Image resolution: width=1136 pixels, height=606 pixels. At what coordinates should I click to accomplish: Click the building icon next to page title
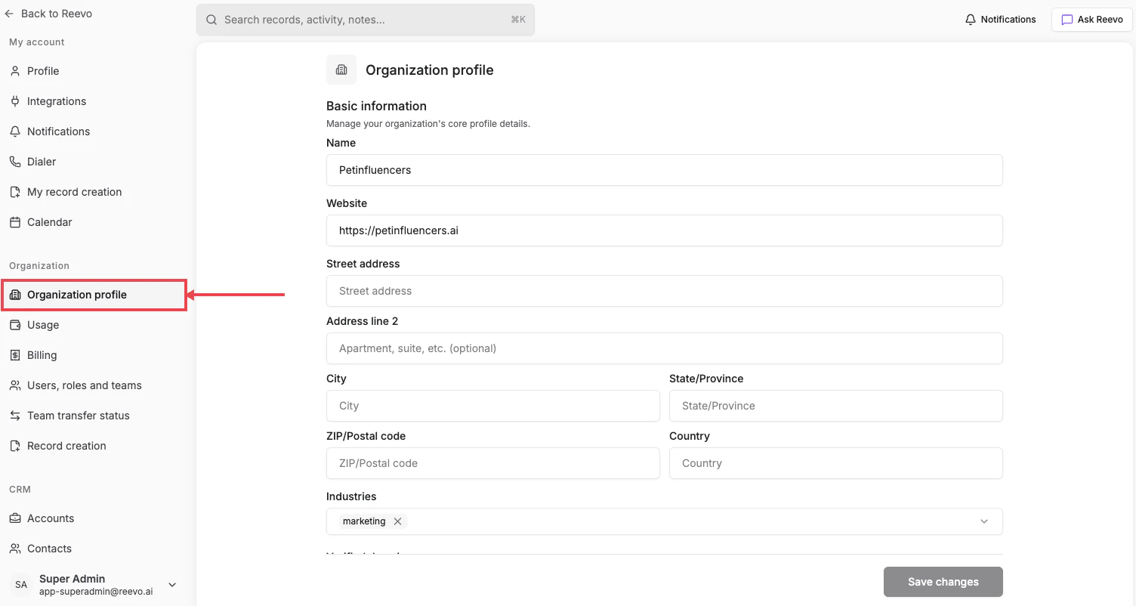tap(341, 70)
